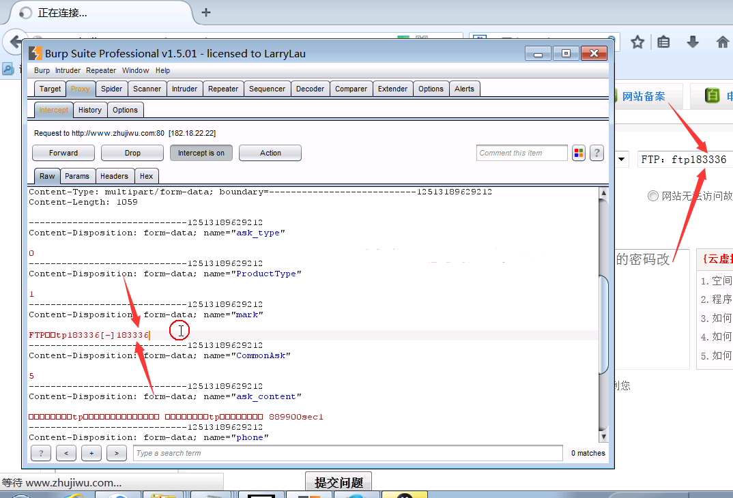Select 网站无法访问 radio button on webpage
The image size is (733, 498).
coord(652,196)
